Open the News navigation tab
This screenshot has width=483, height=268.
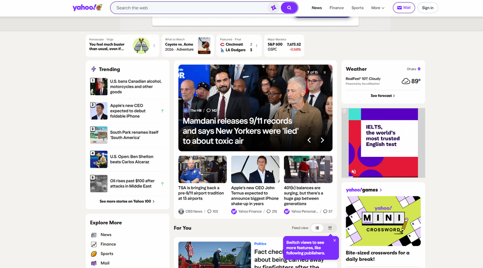click(x=316, y=8)
